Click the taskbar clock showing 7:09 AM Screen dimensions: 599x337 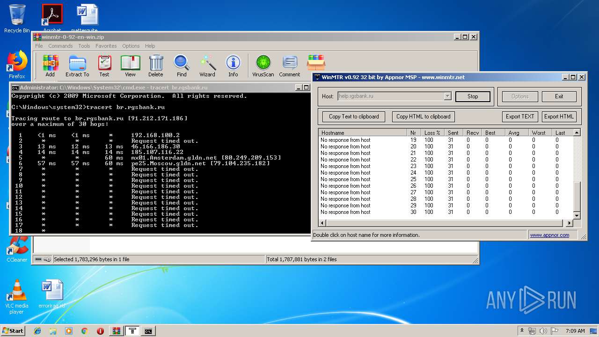point(575,331)
